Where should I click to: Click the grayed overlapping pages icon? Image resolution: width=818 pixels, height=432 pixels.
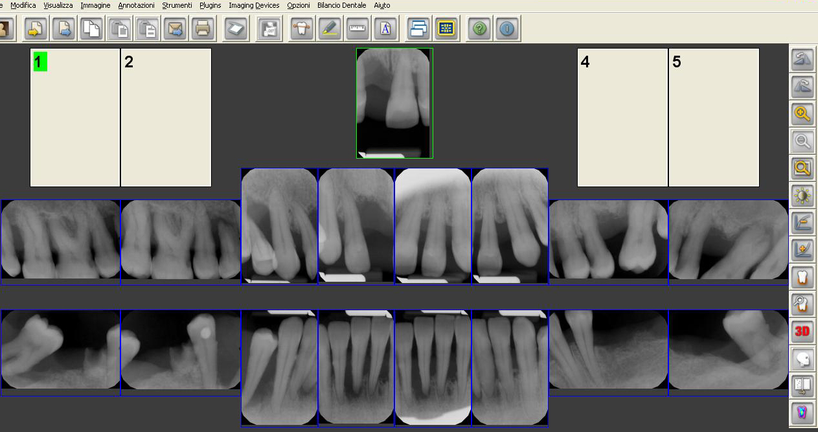click(120, 28)
